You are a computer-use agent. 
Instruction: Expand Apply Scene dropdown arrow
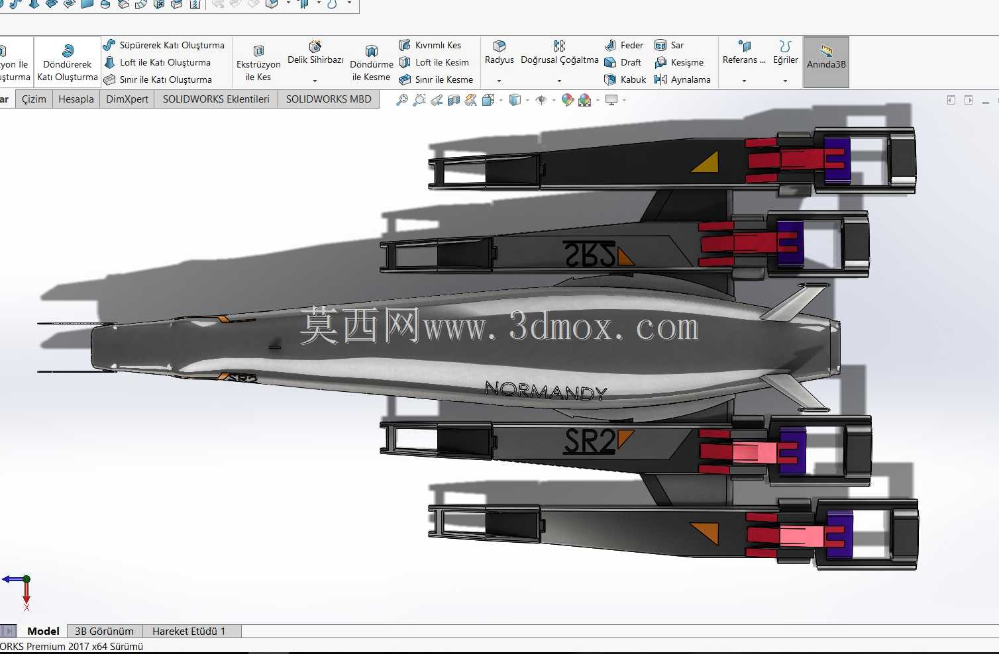pos(598,101)
